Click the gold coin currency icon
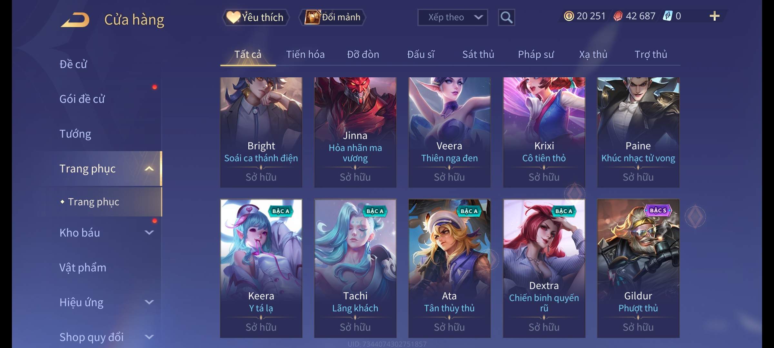This screenshot has width=774, height=348. coord(569,16)
